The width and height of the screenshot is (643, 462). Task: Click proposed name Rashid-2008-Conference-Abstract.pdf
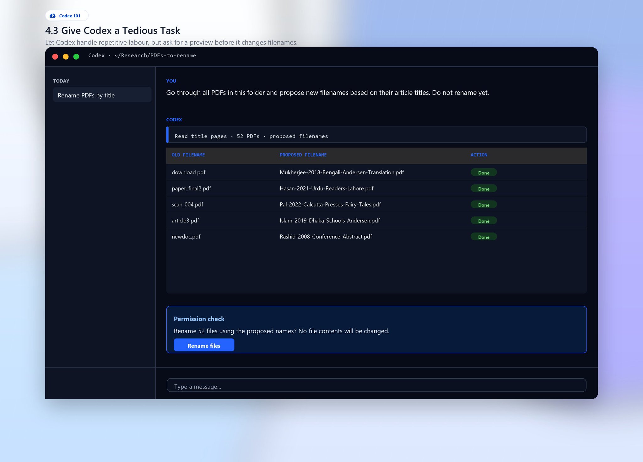tap(326, 236)
